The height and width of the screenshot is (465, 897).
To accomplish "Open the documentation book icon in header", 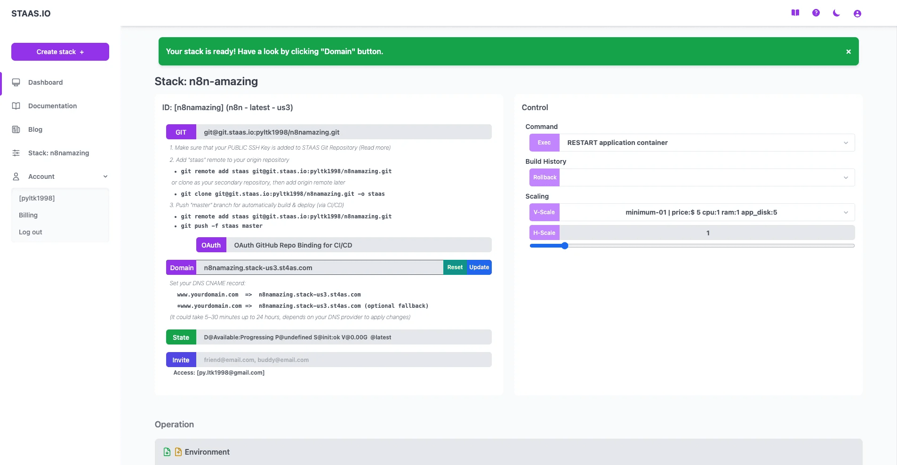I will click(x=795, y=13).
